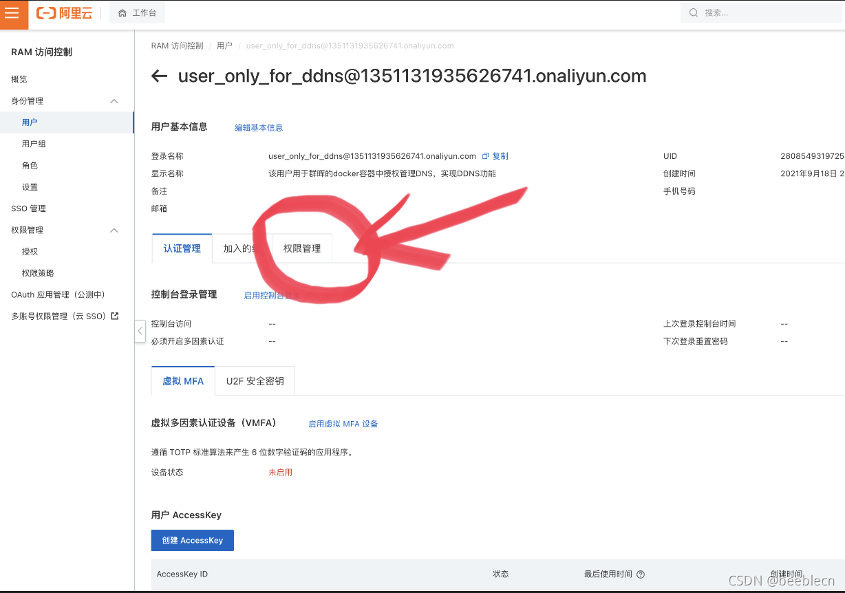Viewport: 845px width, 593px height.
Task: Click the search magnifier icon
Action: pyautogui.click(x=694, y=12)
